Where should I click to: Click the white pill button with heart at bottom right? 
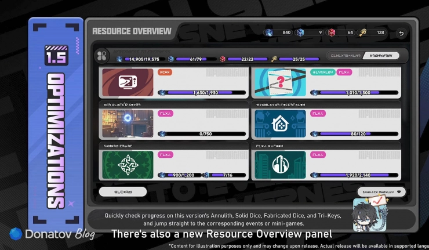point(381,192)
